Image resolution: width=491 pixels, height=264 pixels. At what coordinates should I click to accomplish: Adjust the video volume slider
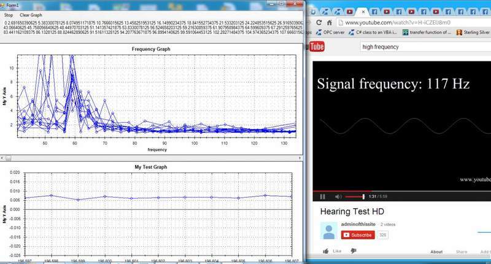[x=355, y=196]
